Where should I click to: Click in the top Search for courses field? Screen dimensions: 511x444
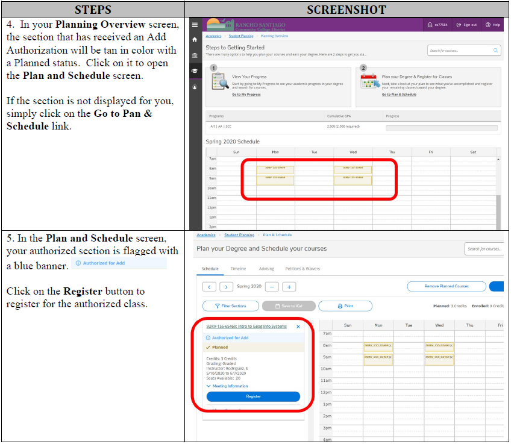pos(461,51)
